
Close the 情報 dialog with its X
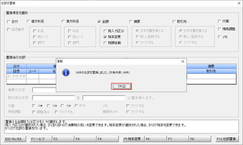(x=183, y=61)
